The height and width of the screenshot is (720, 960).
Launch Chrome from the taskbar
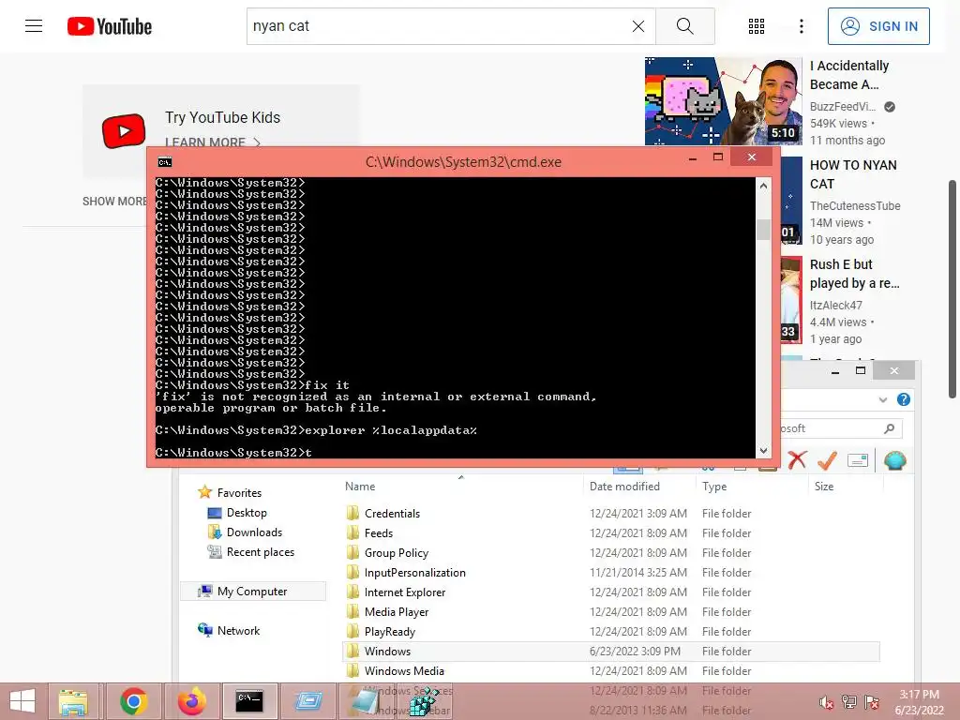(x=133, y=701)
